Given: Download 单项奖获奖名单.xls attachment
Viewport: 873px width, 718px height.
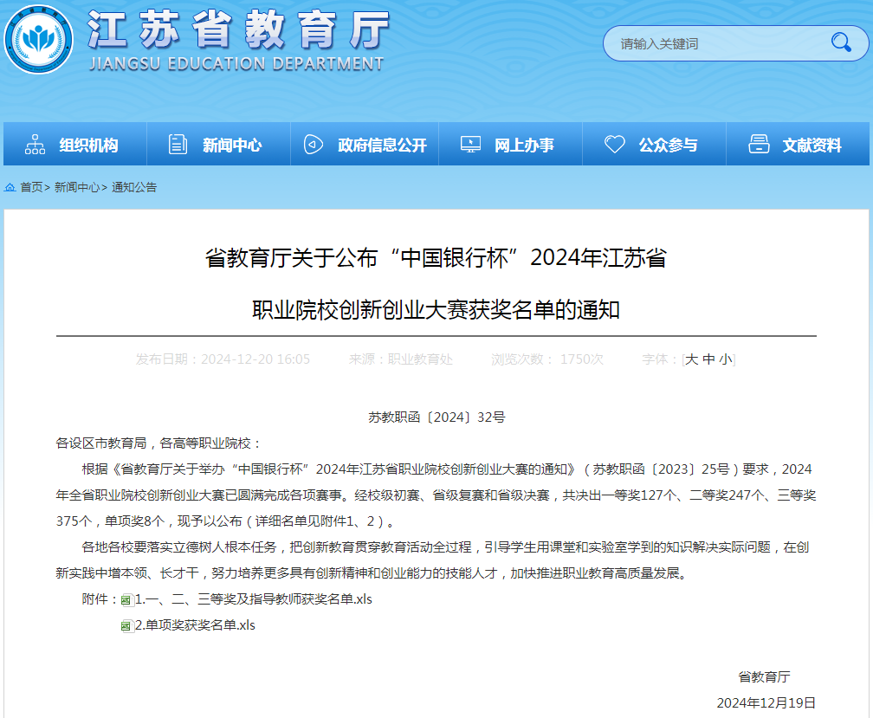Looking at the screenshot, I should click(x=195, y=625).
